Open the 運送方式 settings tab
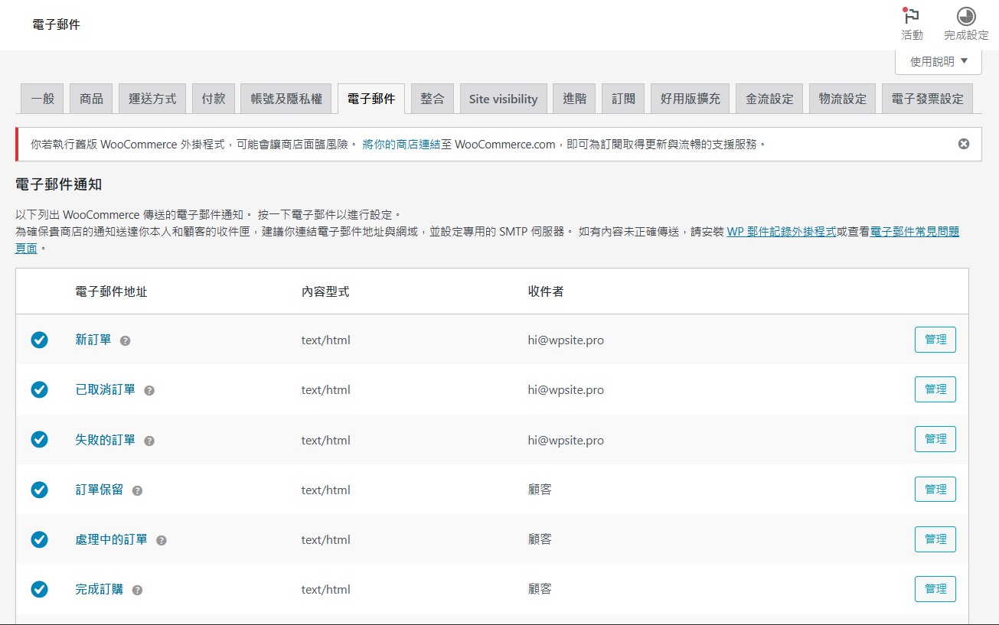 (152, 97)
